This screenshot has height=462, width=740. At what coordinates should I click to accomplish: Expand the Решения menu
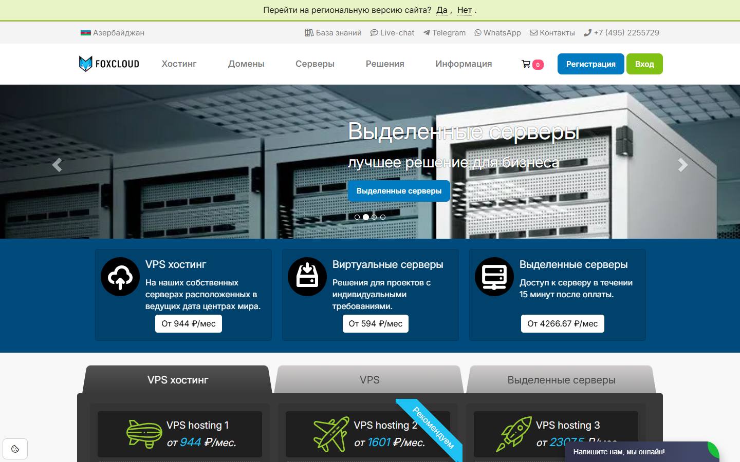pos(385,64)
